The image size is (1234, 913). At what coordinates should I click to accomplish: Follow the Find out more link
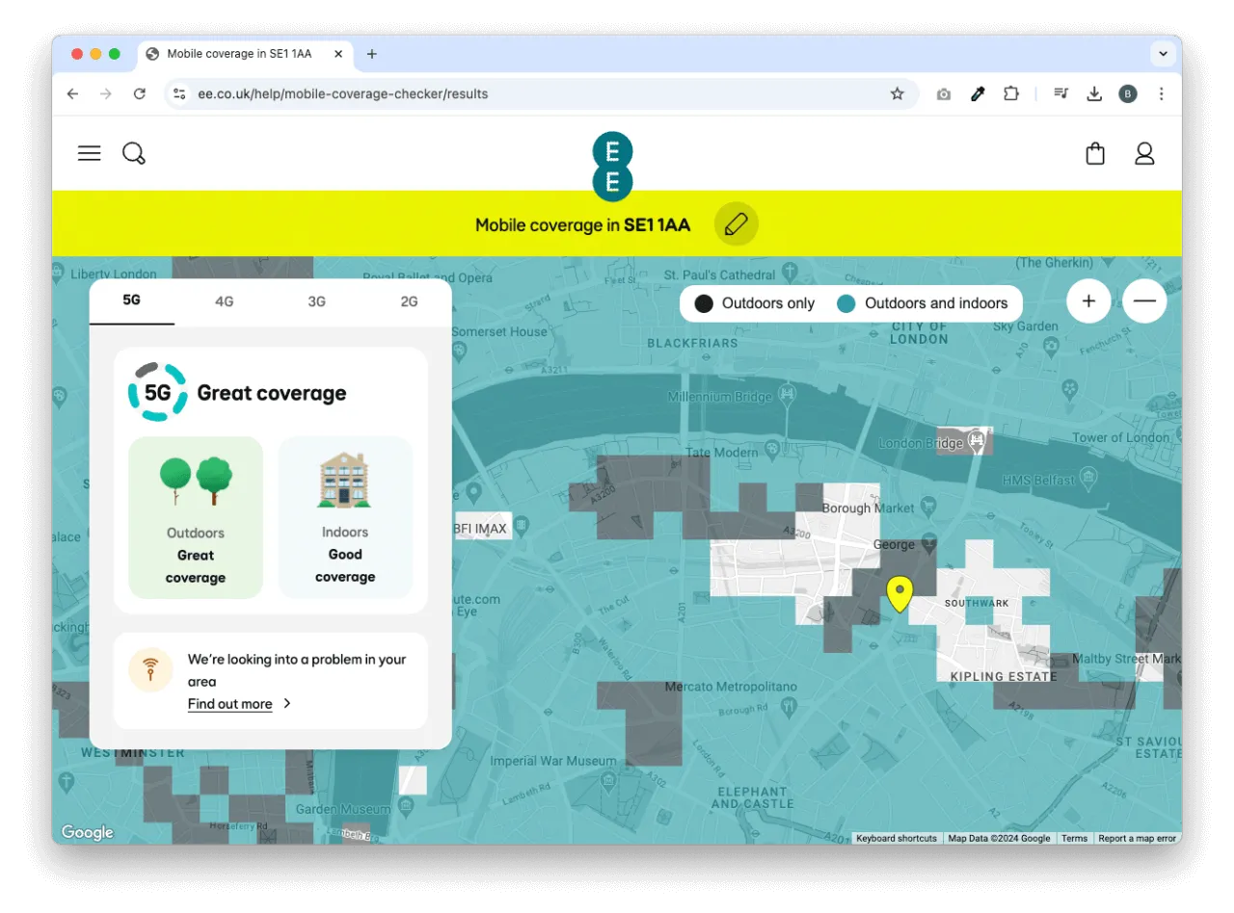pos(230,704)
